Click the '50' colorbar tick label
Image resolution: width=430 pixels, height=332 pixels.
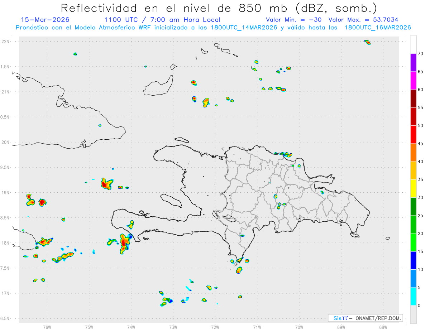pyautogui.click(x=421, y=126)
